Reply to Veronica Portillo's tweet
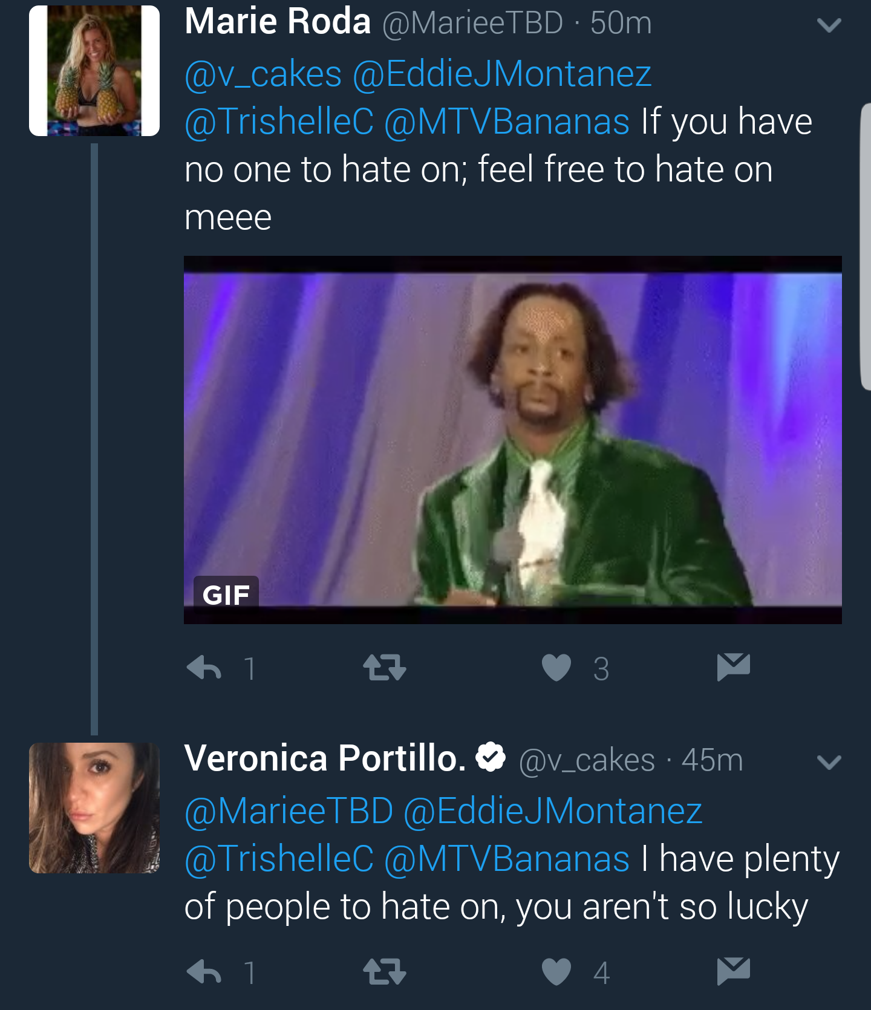 coord(204,973)
